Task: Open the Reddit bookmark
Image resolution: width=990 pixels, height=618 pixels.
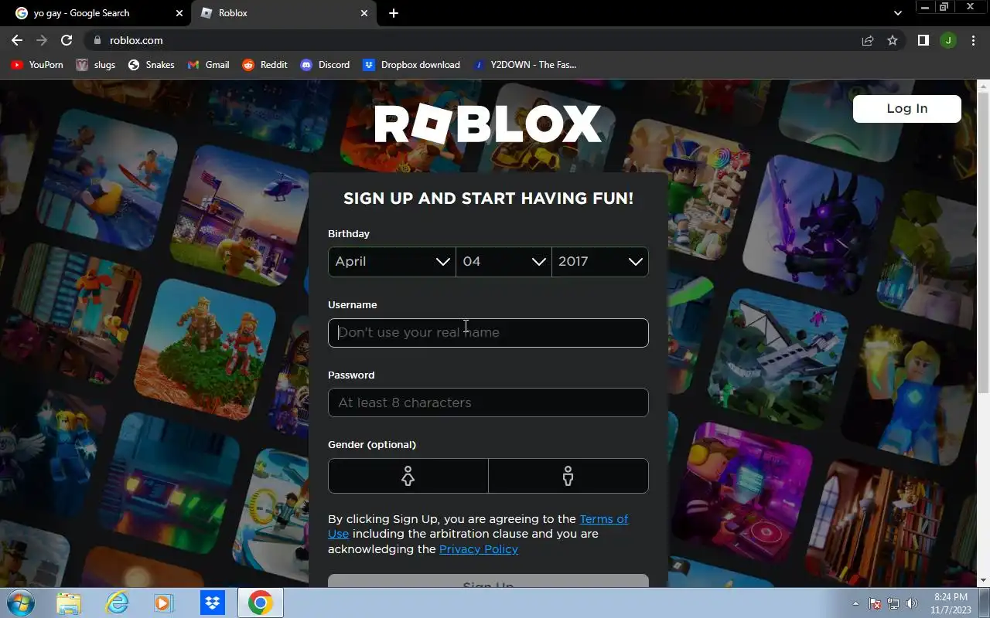Action: click(265, 65)
